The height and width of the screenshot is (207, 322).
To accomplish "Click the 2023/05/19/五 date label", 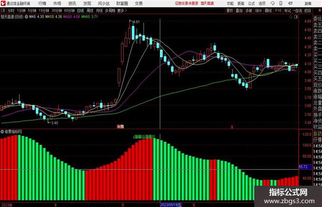I will pos(171,205).
